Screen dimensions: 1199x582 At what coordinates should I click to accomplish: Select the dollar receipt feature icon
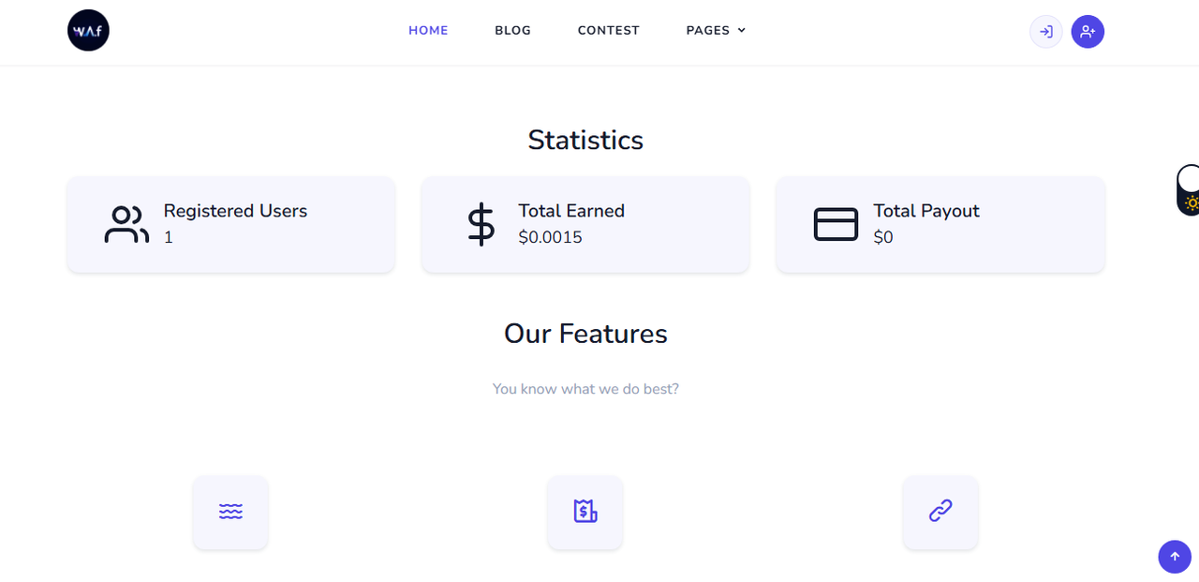click(x=585, y=512)
